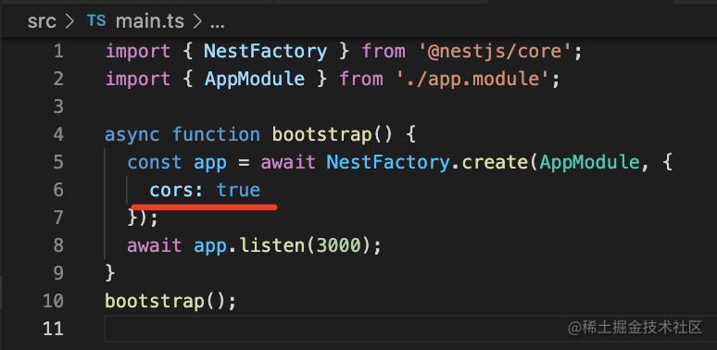This screenshot has width=717, height=350.
Task: Select the src breadcrumb folder
Action: click(42, 21)
